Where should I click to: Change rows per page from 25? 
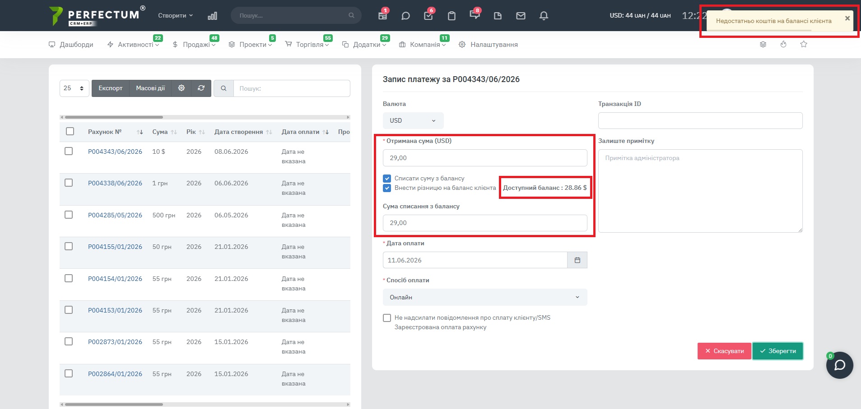pos(74,88)
